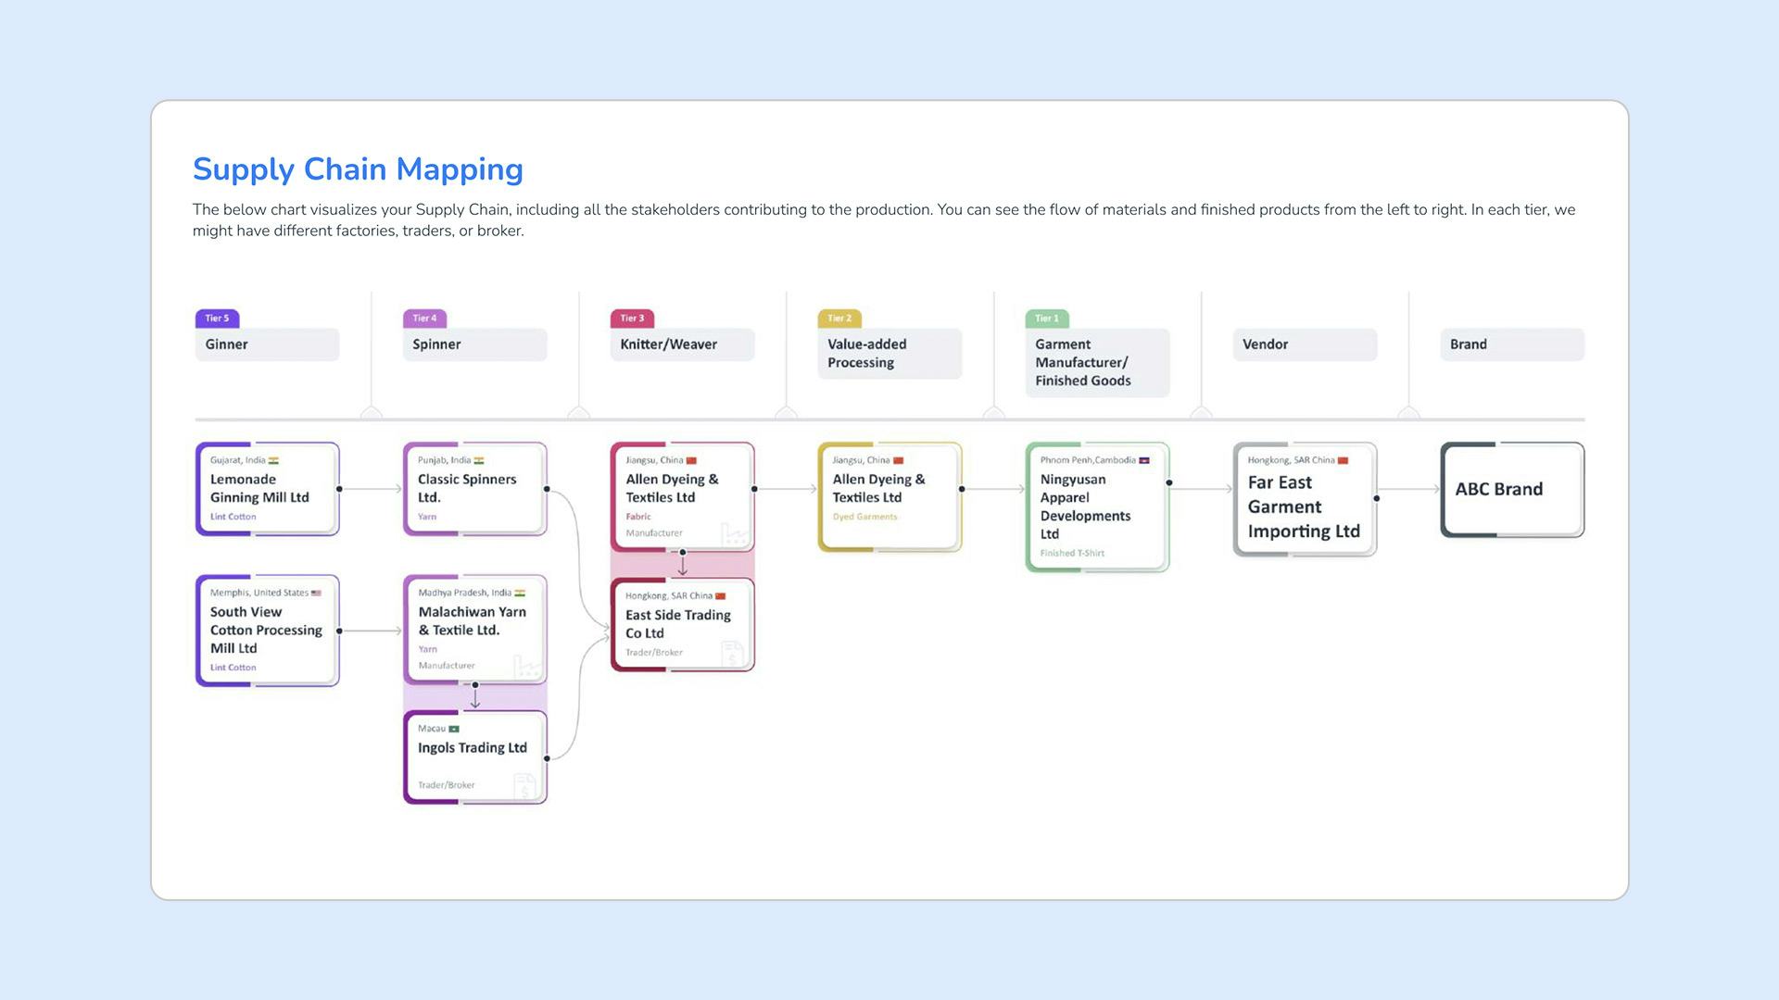Click Dyed Garments label on yellow card
The width and height of the screenshot is (1779, 1000).
864,517
